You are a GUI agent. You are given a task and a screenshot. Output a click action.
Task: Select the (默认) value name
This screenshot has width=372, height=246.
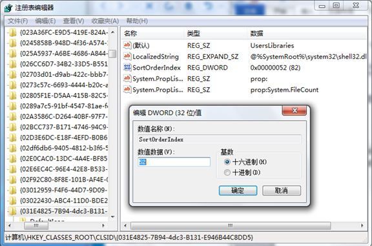141,45
